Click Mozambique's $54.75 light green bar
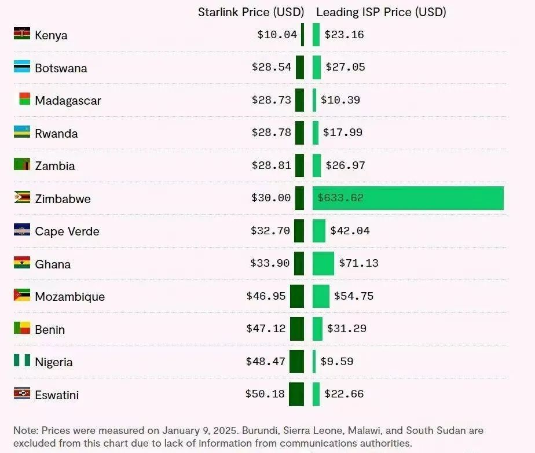 point(321,296)
